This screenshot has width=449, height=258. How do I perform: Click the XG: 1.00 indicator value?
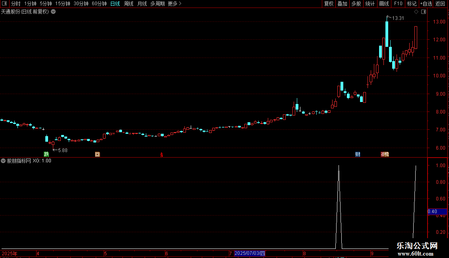pos(42,161)
